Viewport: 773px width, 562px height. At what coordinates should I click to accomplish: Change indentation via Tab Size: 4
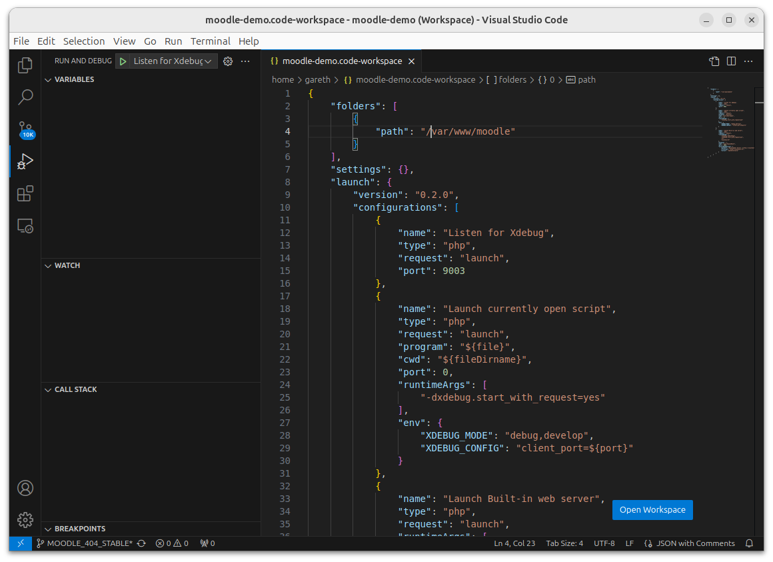[x=564, y=543]
